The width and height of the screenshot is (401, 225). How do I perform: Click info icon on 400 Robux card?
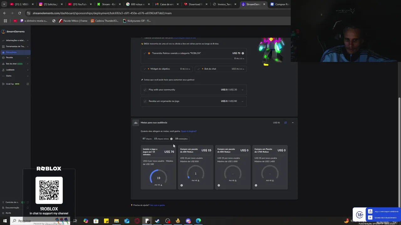181,185
